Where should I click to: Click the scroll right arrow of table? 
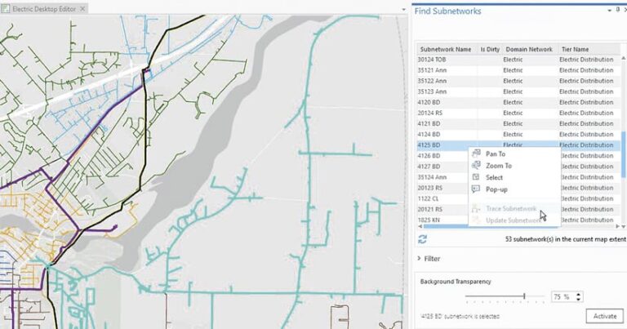click(x=618, y=226)
